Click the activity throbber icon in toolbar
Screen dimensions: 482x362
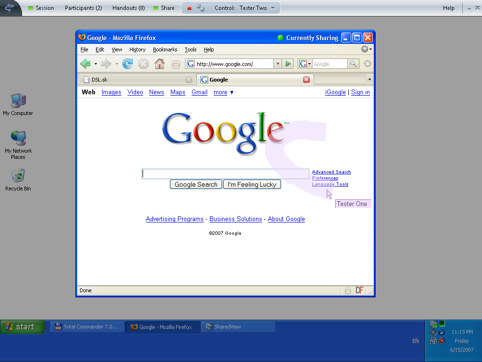coord(367,64)
